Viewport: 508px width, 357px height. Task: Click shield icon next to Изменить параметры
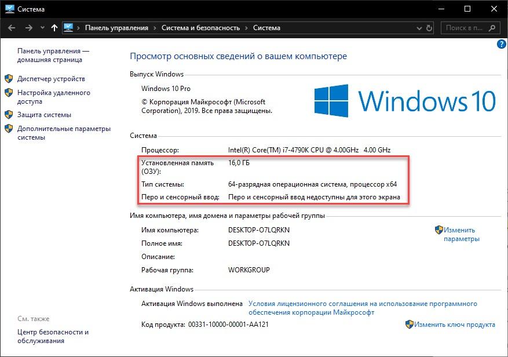(x=438, y=230)
